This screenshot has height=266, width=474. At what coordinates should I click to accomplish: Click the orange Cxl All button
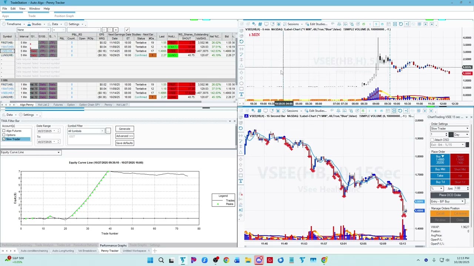tap(440, 214)
